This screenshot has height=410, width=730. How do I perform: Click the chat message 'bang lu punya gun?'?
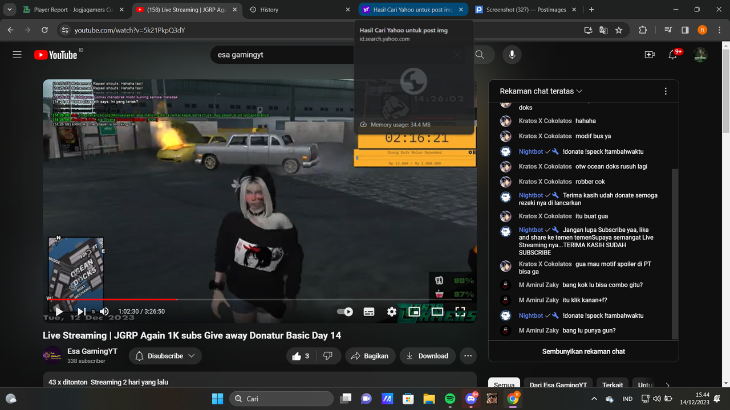point(589,331)
